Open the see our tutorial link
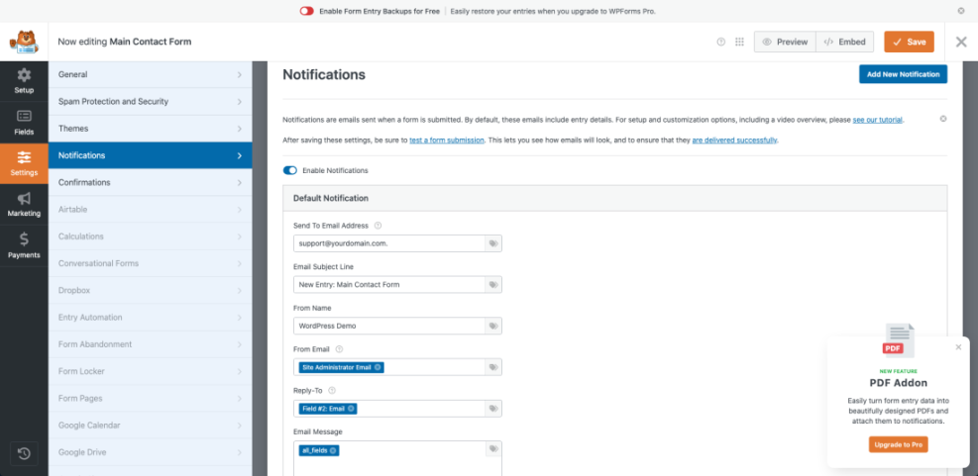The height and width of the screenshot is (476, 978). [x=878, y=120]
